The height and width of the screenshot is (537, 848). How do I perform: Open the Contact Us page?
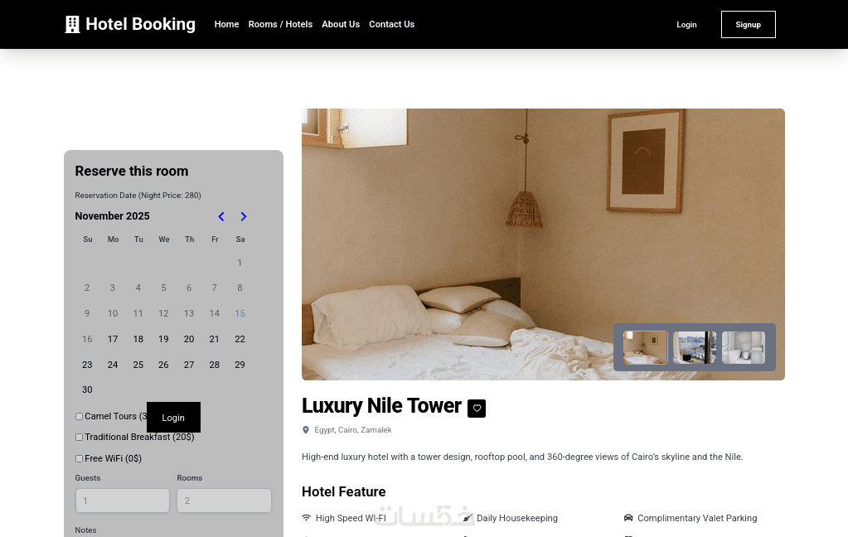click(x=391, y=24)
